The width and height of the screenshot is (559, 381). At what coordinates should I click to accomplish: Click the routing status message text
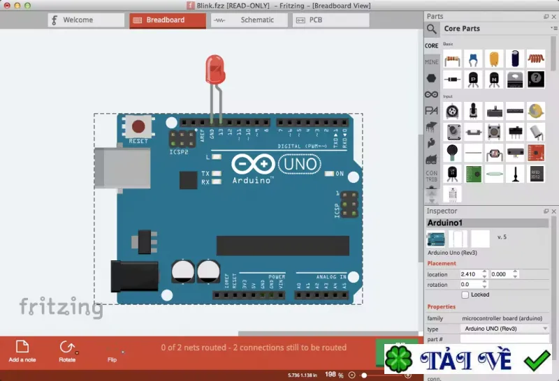point(254,348)
